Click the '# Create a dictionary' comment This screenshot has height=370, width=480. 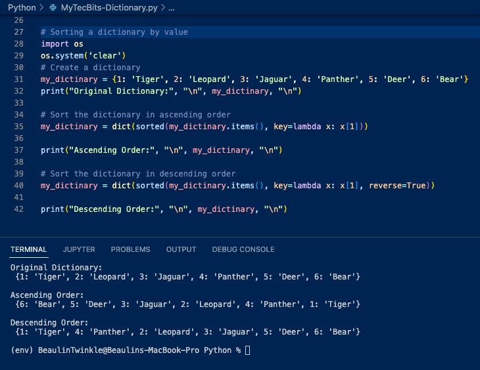(91, 68)
